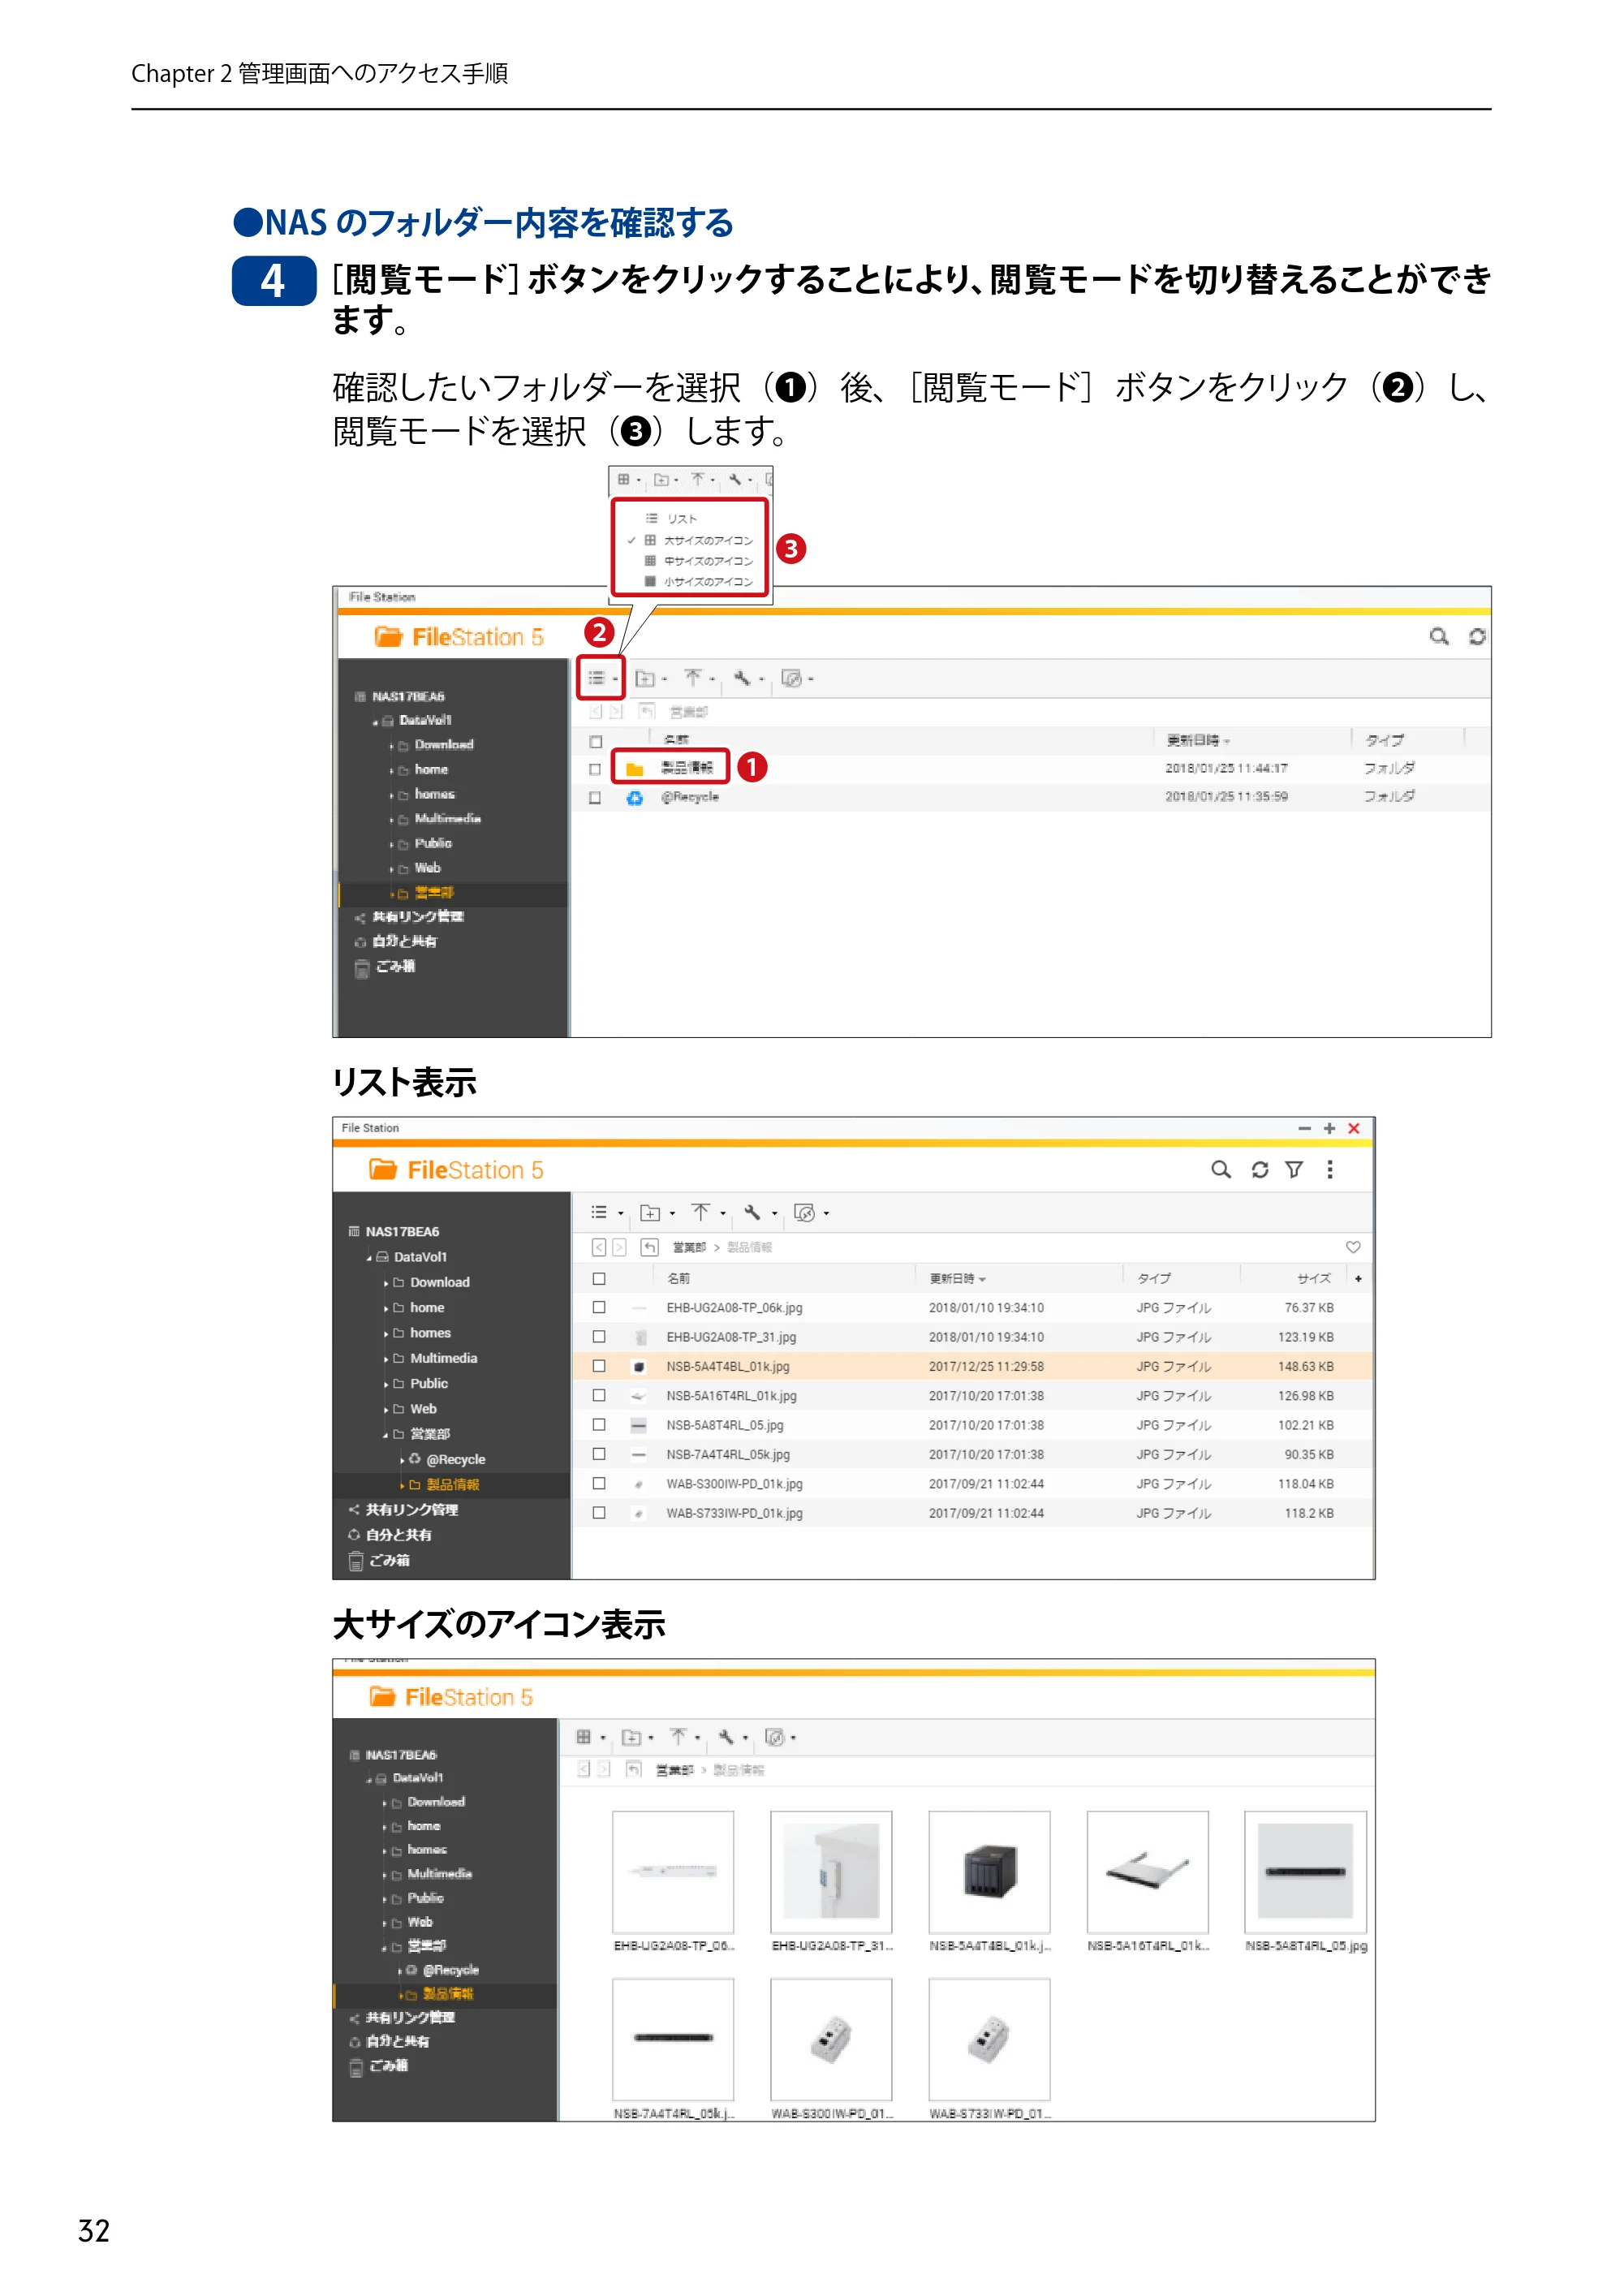Tick the checkbox for NSB-5A4T4BL_01k.jpg row

(x=599, y=1366)
